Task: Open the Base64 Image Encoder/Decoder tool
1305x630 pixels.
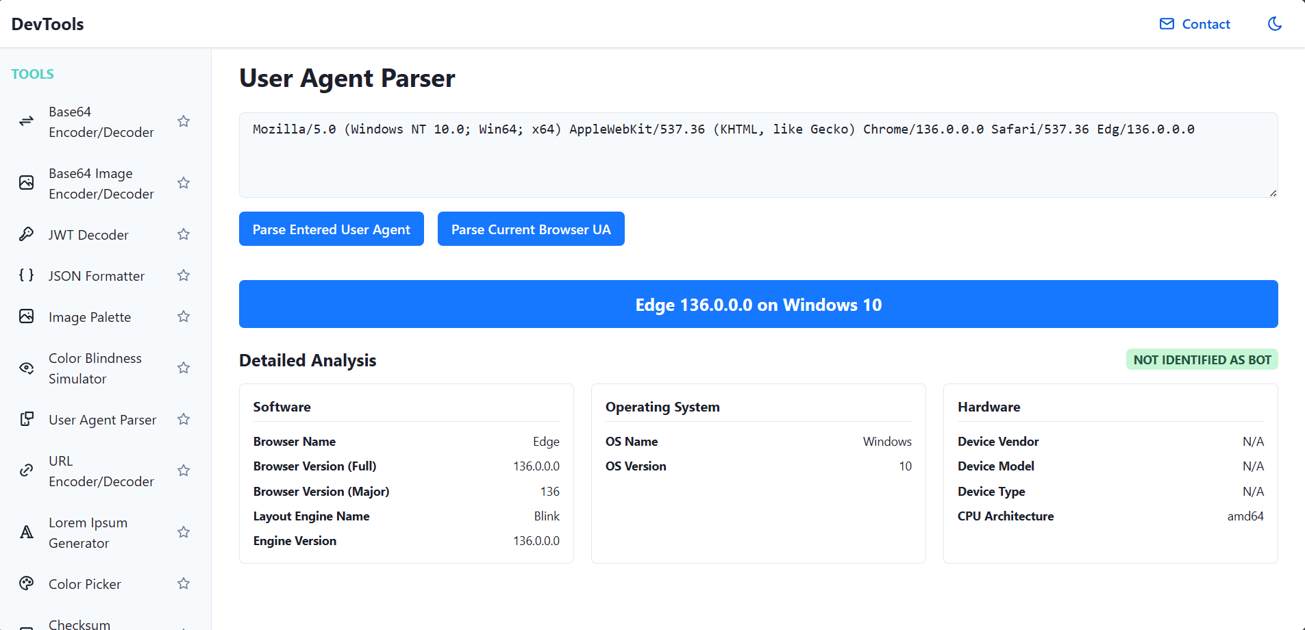Action: tap(101, 184)
